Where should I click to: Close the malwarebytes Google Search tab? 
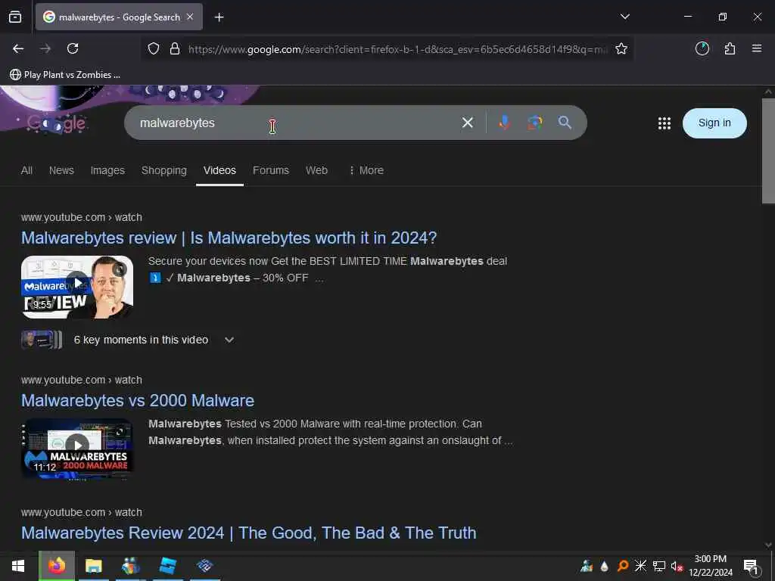[190, 17]
